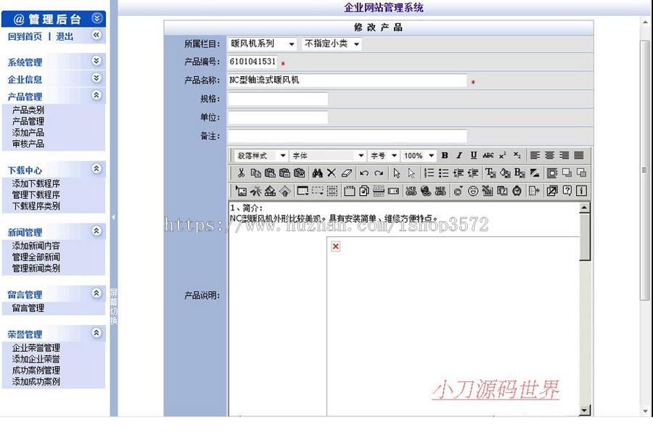
Task: Open 企业荣誉管理 in sidebar
Action: click(x=36, y=347)
